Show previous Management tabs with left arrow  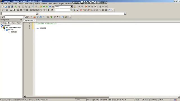[x=1, y=23]
